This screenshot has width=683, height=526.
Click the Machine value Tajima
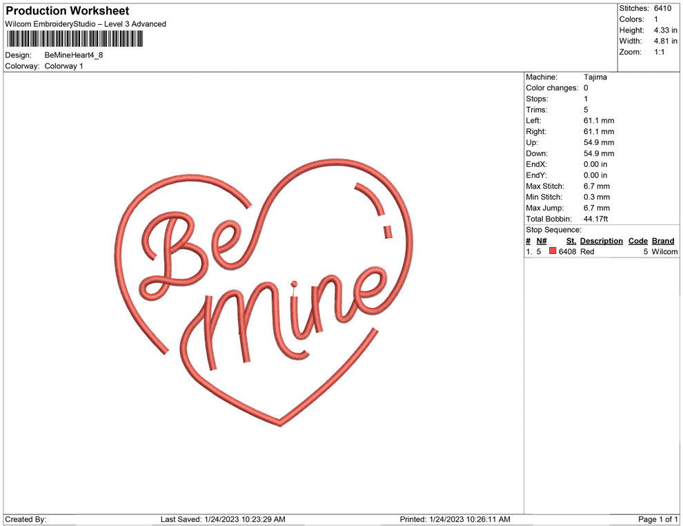point(595,77)
